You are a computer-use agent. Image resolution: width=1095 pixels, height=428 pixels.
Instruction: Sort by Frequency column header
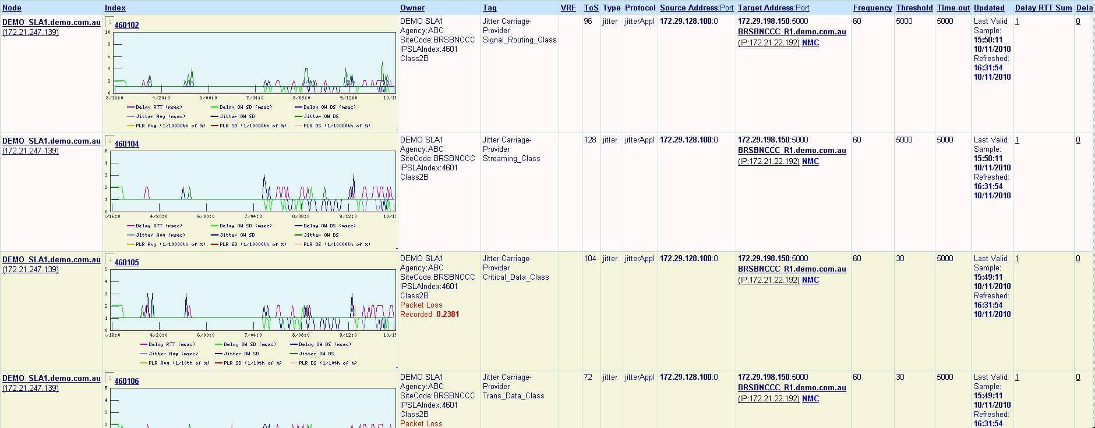point(873,8)
